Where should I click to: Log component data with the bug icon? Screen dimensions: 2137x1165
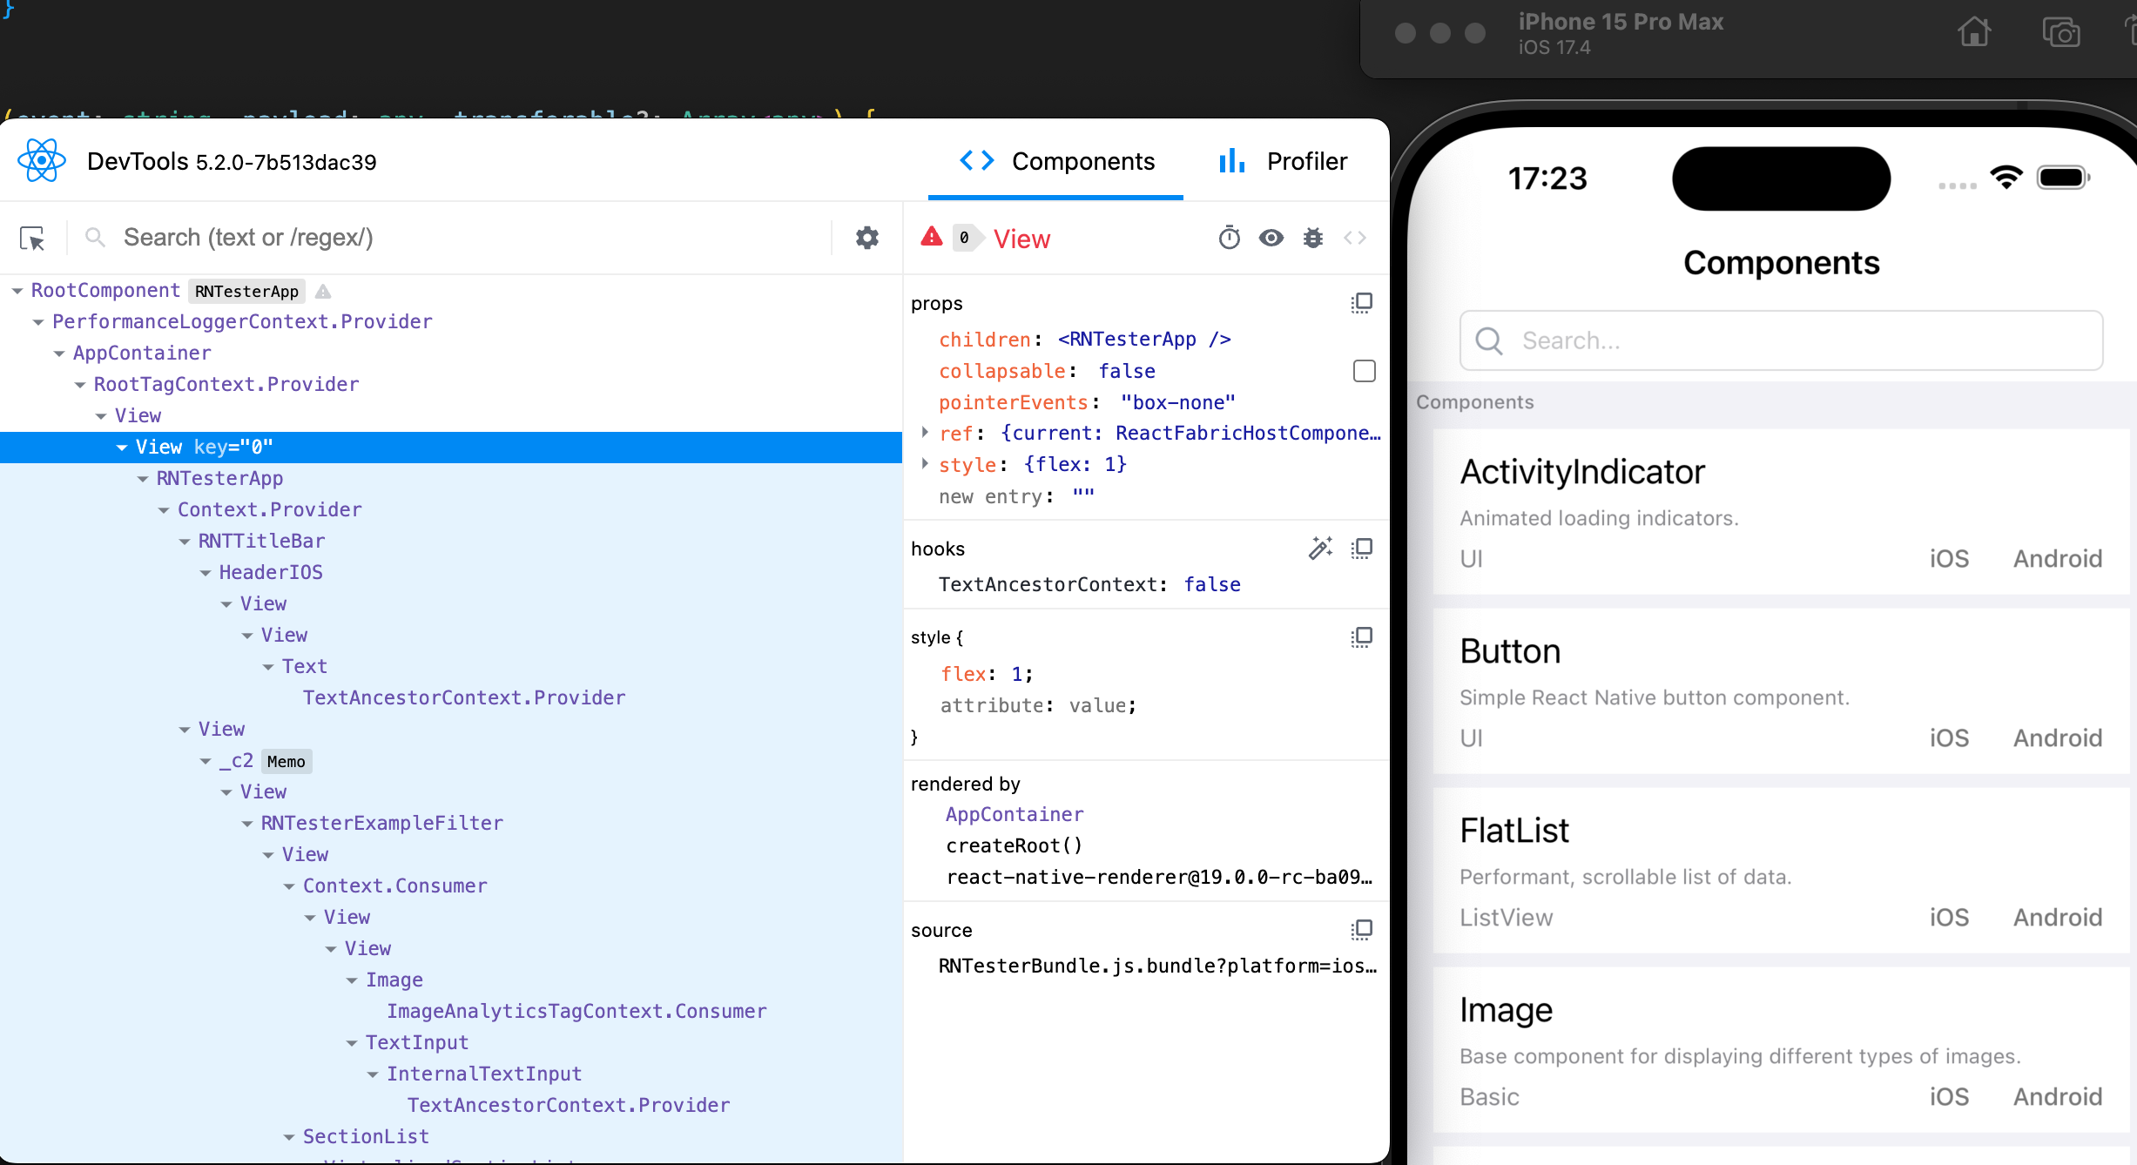click(1312, 238)
